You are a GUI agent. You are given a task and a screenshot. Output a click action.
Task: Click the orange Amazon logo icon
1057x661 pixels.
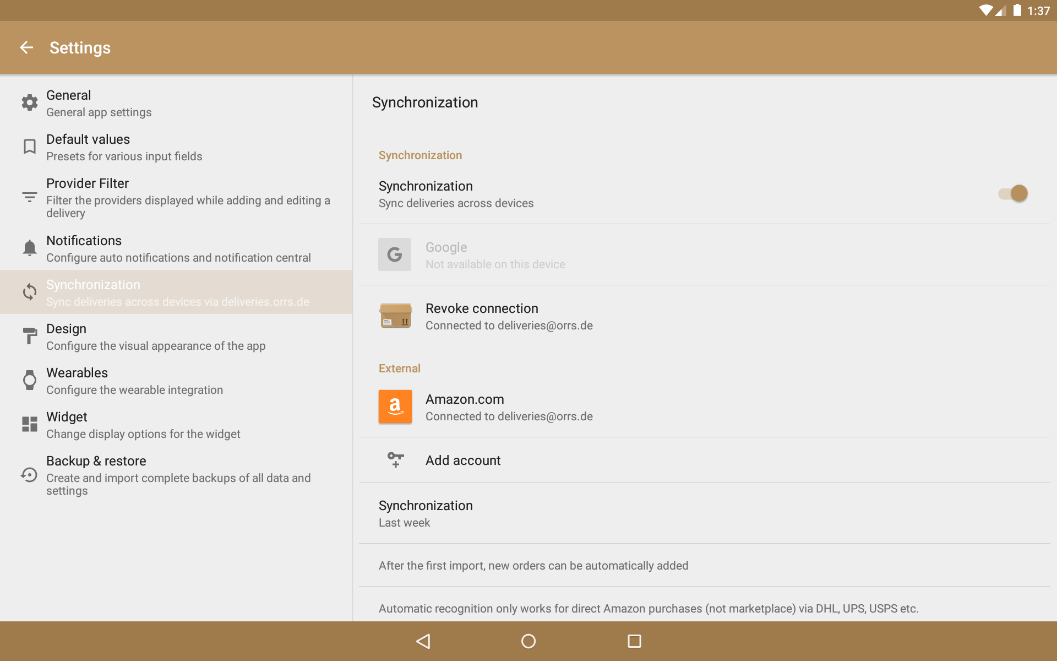[395, 407]
